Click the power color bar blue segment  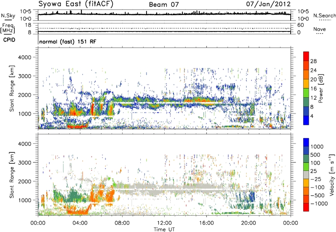[x=306, y=121]
